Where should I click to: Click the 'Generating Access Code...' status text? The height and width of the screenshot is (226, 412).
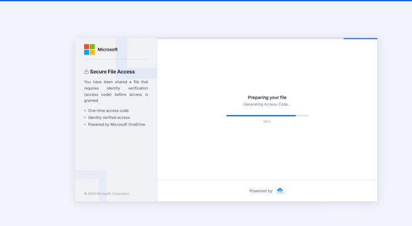(x=267, y=104)
